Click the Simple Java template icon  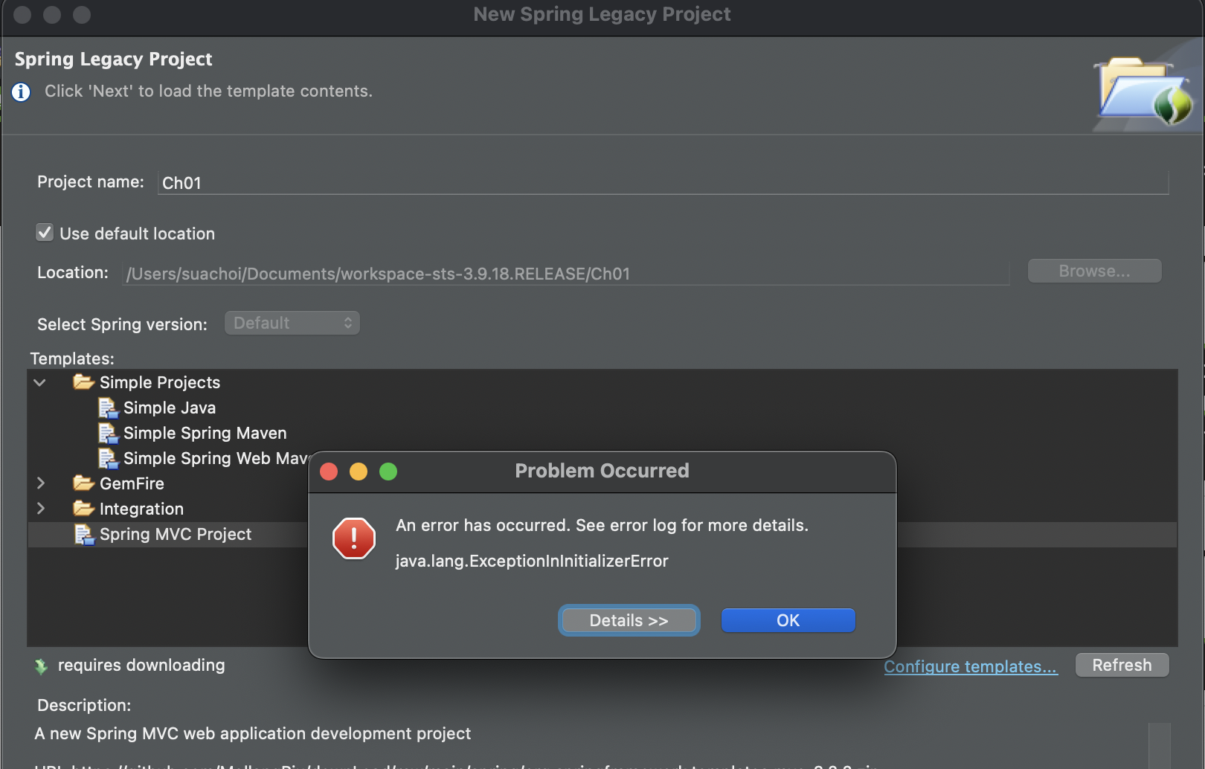point(109,408)
